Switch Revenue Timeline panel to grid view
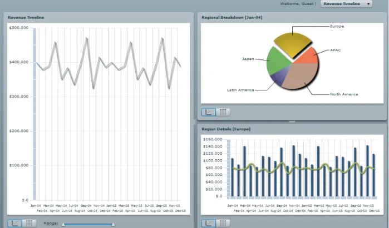Screen dimensions: 389x228 [x=29, y=224]
